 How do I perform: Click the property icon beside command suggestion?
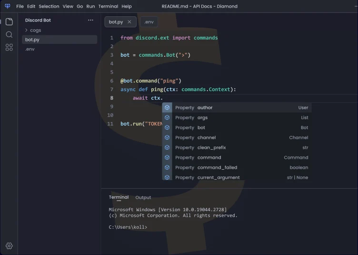(167, 157)
